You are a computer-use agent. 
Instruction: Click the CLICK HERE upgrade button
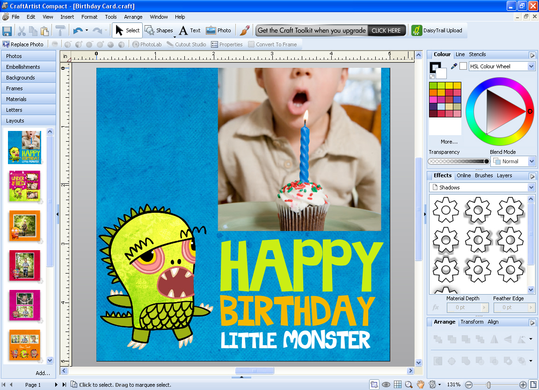(x=386, y=30)
